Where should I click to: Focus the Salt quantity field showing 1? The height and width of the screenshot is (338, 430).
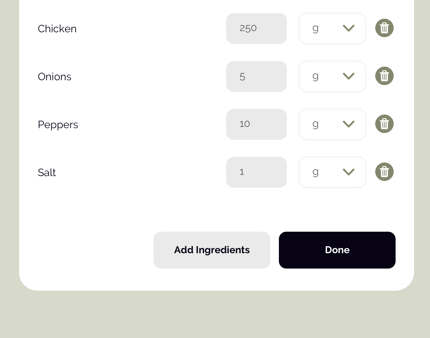tap(256, 172)
